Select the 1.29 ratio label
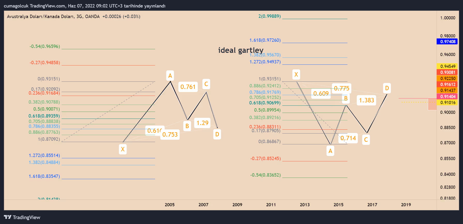The width and height of the screenshot is (463, 224). (x=202, y=123)
